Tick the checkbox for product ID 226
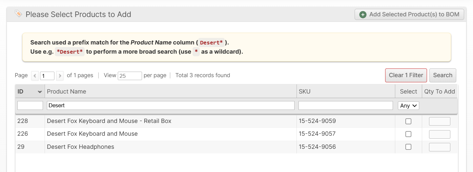 (408, 134)
